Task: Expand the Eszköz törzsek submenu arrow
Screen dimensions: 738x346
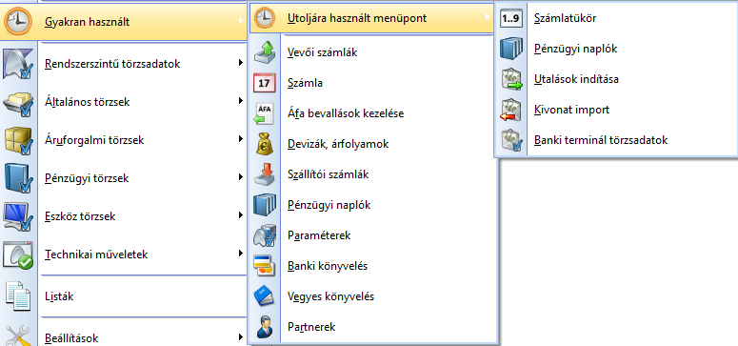Action: click(x=241, y=215)
